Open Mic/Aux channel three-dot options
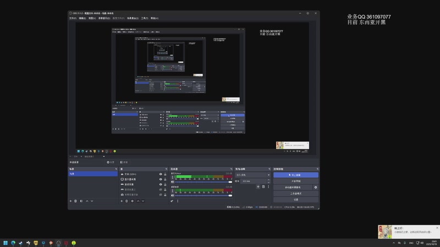Viewport: 440px width, 247px height. point(173,177)
